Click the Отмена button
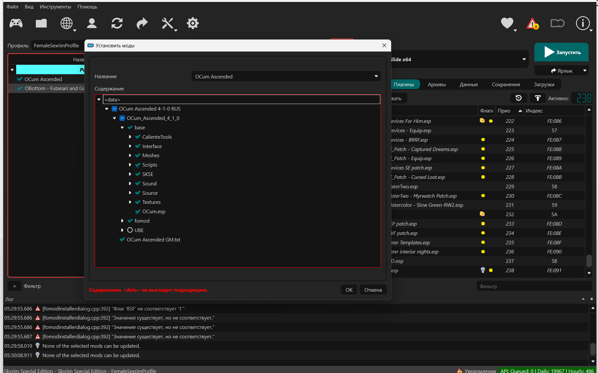Viewport: 598px width, 373px height. [x=373, y=290]
